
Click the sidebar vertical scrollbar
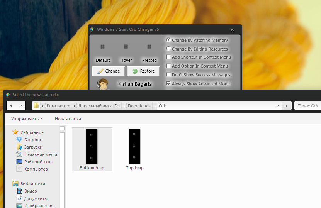point(62,170)
